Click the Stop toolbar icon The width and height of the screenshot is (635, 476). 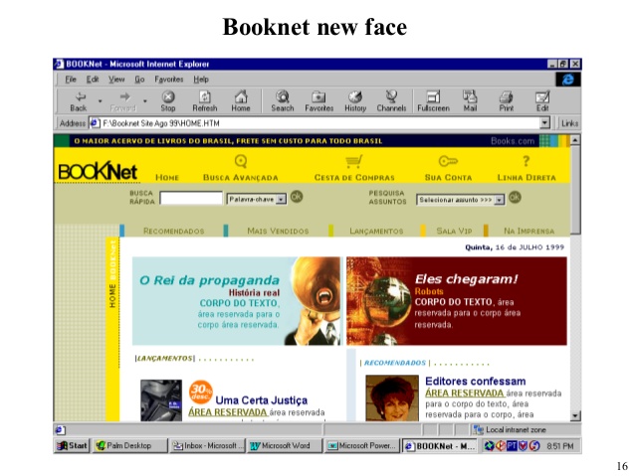point(168,96)
